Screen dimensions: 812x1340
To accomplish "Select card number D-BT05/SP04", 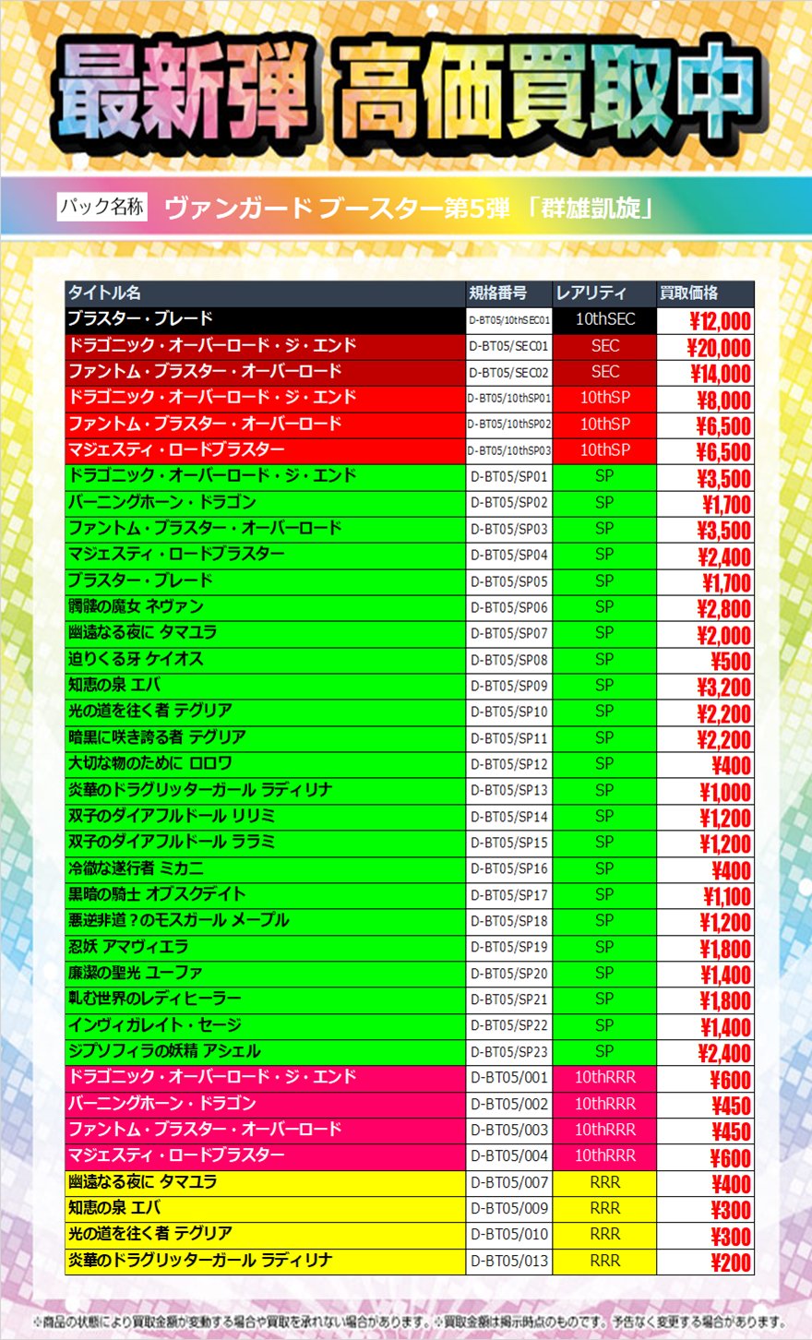I will pos(509,555).
